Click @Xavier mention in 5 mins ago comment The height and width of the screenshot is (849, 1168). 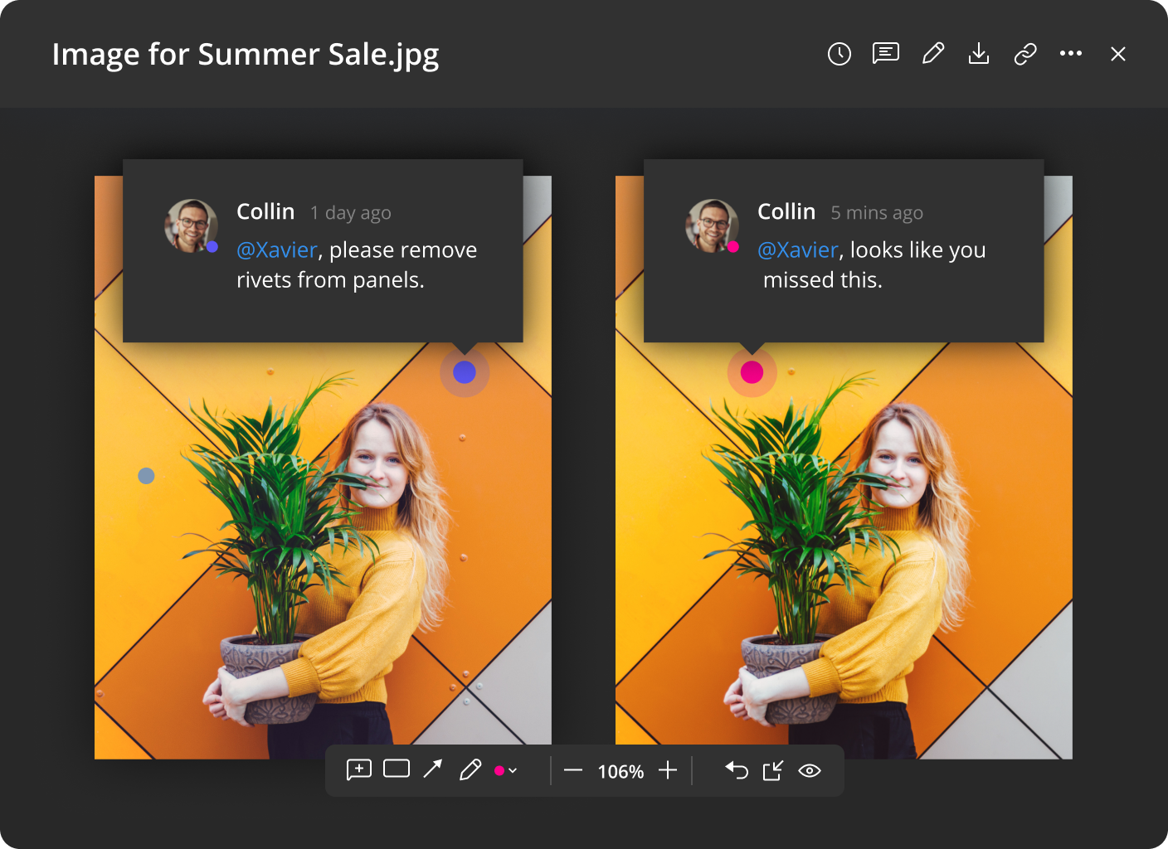point(797,250)
